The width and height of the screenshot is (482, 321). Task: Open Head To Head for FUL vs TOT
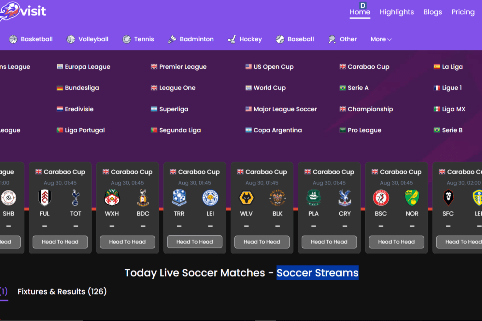pyautogui.click(x=60, y=242)
